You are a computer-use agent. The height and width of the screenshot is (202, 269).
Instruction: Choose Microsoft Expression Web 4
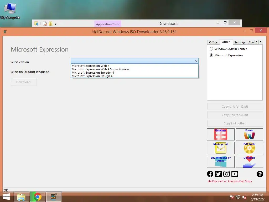pos(135,66)
